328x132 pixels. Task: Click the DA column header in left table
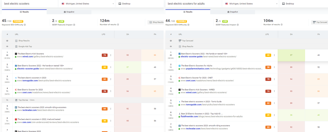tap(128, 34)
